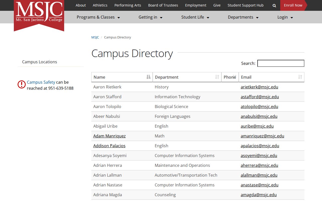Email aherrera@msjc.edu
The height and width of the screenshot is (201, 322).
[x=259, y=165]
